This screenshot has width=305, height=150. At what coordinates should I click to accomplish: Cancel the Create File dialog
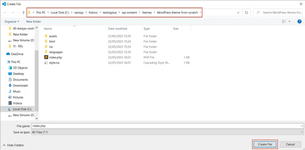pos(290,144)
